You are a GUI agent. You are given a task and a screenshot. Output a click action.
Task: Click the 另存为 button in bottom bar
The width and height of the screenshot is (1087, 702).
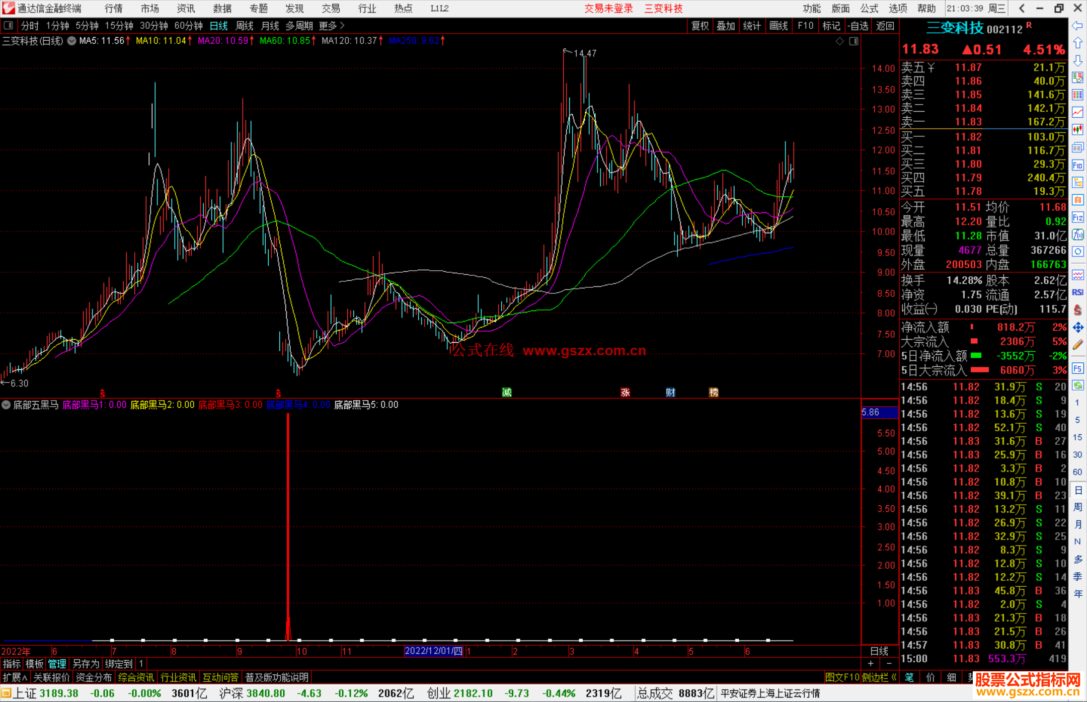86,664
